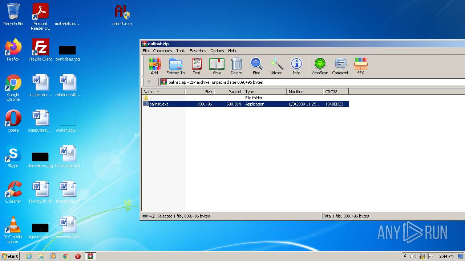The width and height of the screenshot is (465, 261).
Task: Show hidden system tray icons
Action: click(405, 256)
